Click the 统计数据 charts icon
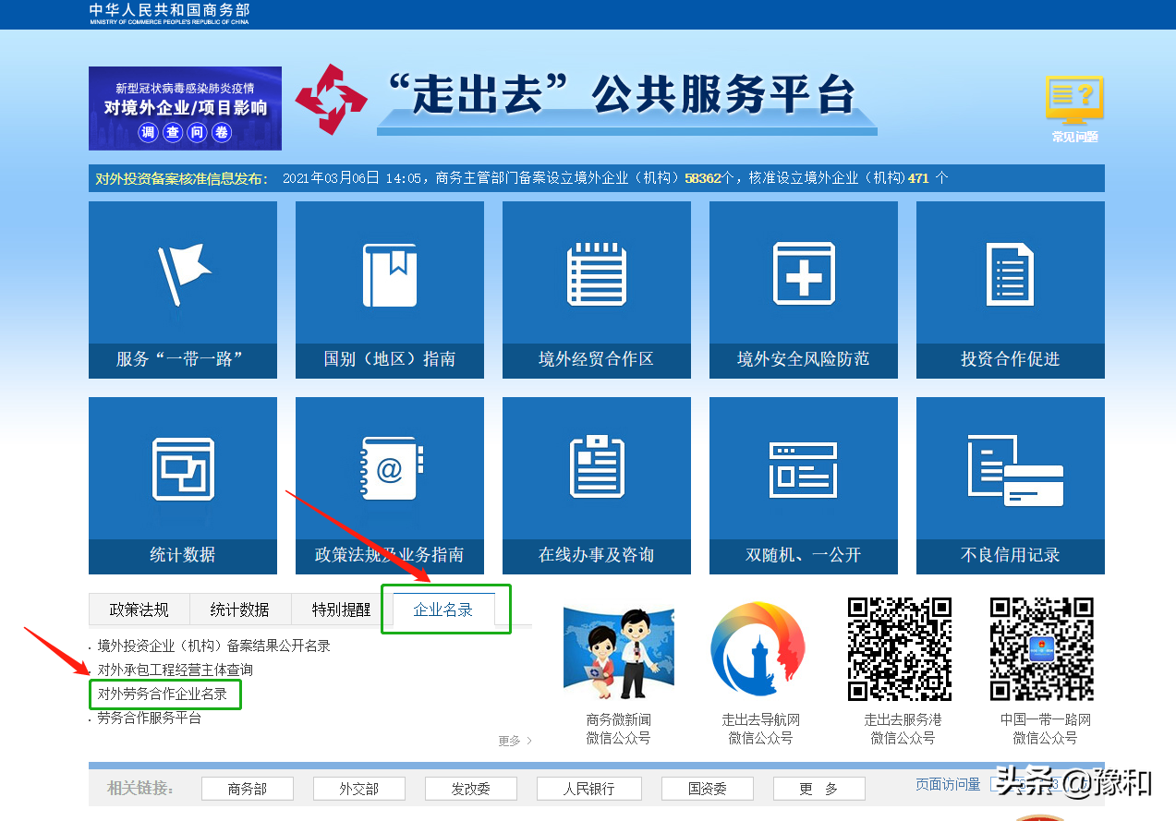This screenshot has width=1176, height=821. (x=182, y=468)
